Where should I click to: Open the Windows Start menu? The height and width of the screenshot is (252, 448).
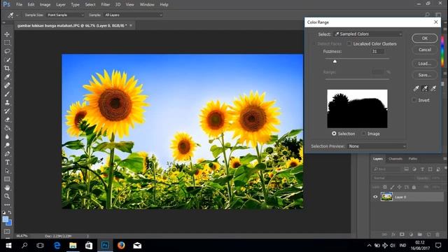click(x=8, y=246)
